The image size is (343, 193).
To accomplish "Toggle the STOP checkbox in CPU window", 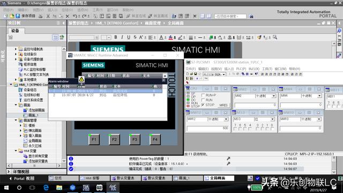I will tap(203, 105).
